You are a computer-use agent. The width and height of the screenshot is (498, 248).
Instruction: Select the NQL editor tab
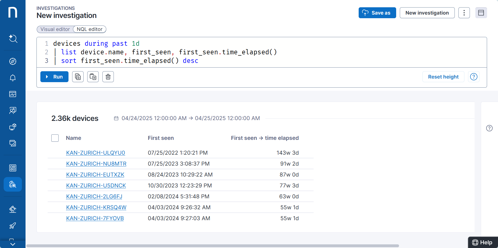[x=90, y=29]
